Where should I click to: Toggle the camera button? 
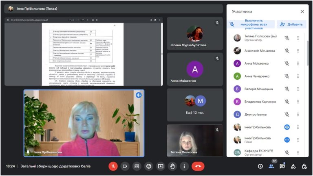pos(125,166)
